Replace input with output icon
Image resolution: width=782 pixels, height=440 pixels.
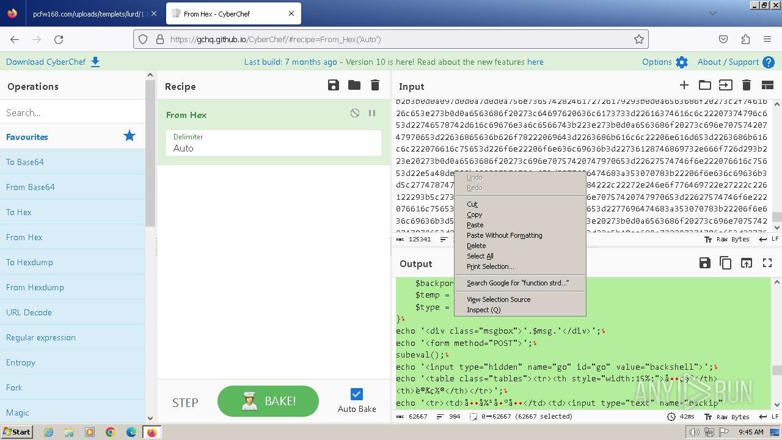(x=747, y=263)
